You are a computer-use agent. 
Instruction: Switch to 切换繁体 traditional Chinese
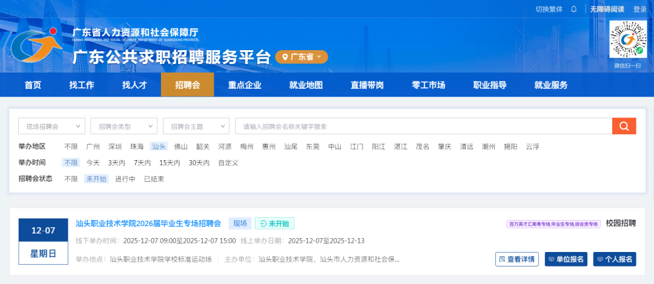pos(549,9)
